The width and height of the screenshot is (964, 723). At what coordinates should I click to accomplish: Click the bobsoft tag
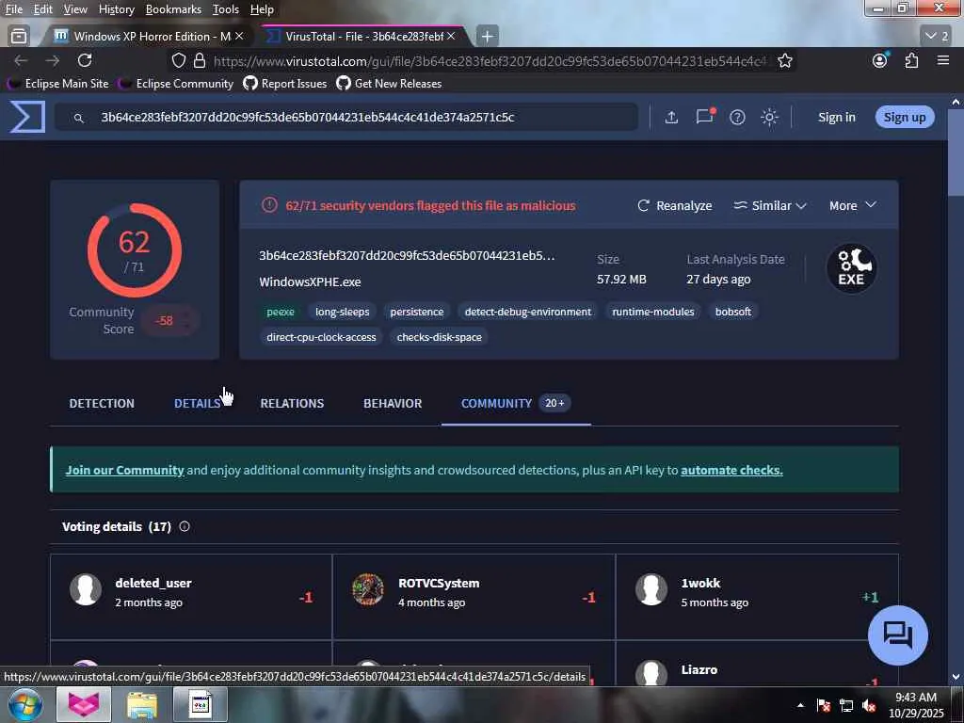[x=732, y=312]
